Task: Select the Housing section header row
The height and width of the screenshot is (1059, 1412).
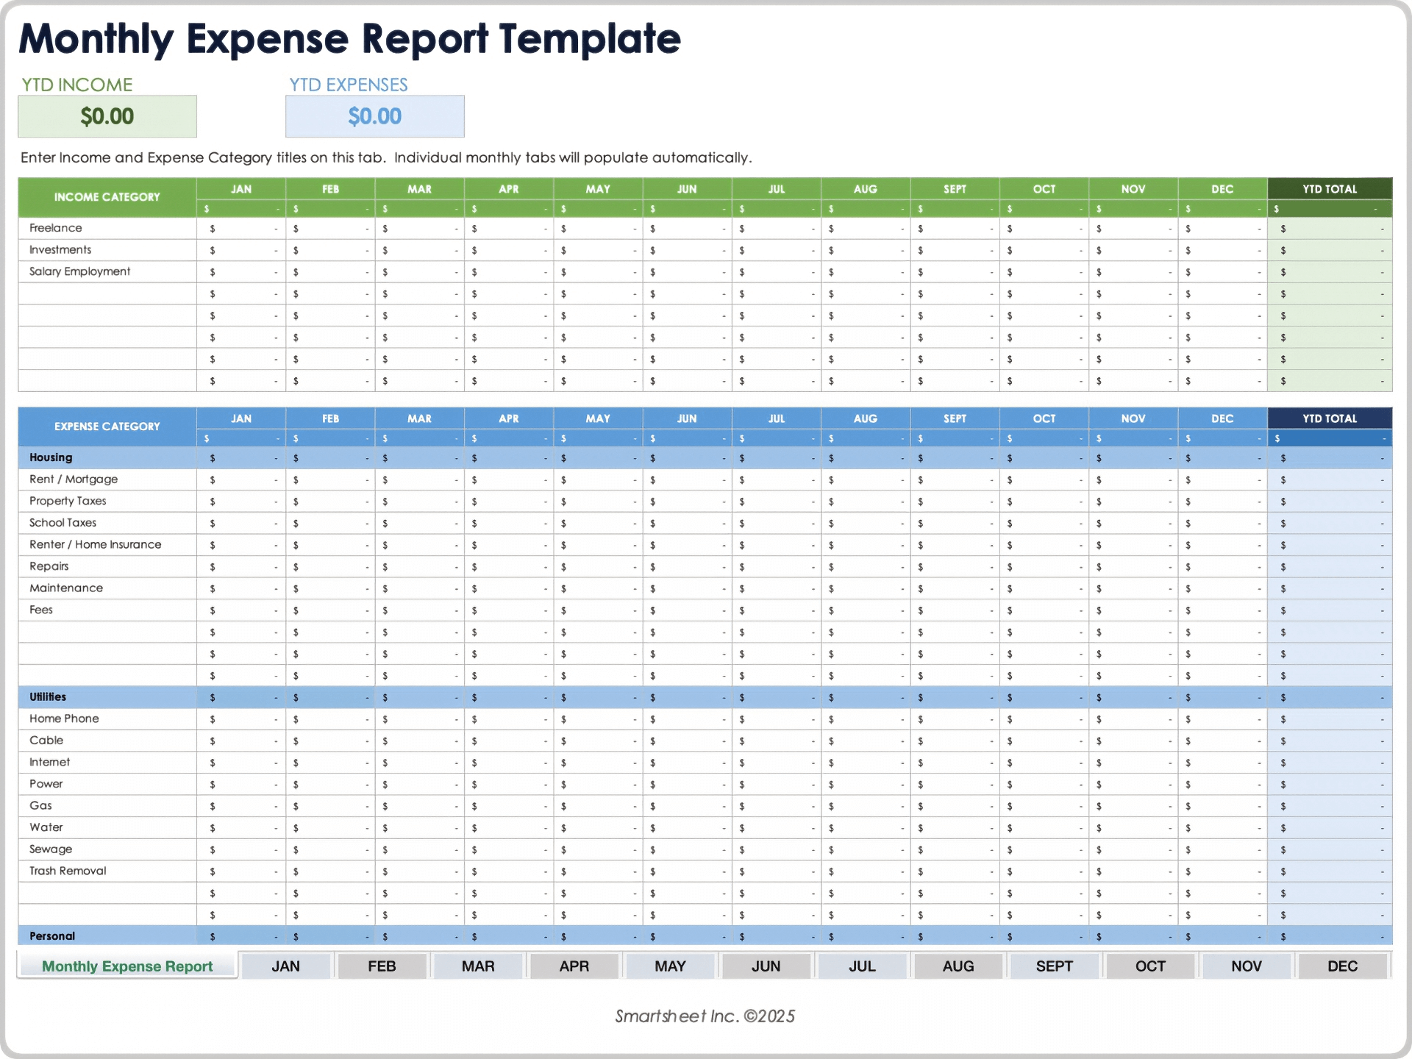Action: click(107, 457)
